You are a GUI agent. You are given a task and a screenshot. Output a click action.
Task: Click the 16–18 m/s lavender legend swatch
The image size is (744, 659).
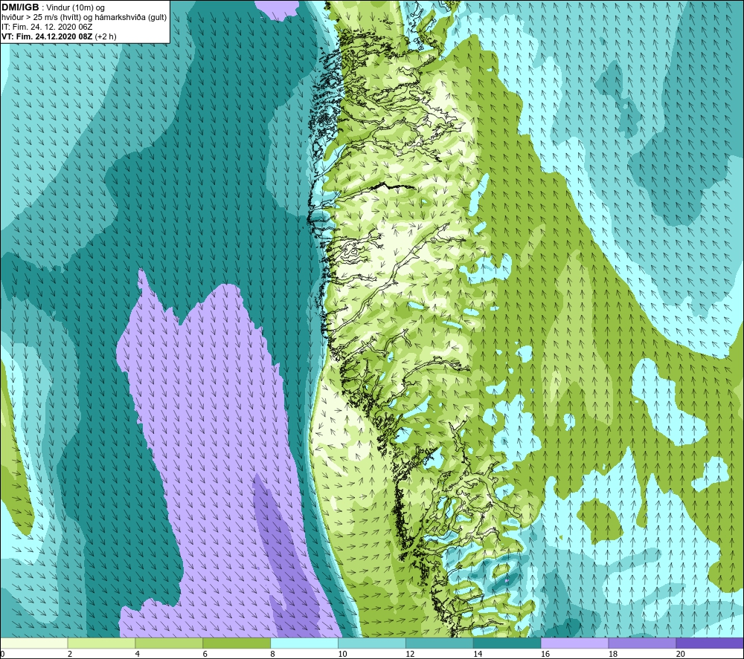(574, 643)
